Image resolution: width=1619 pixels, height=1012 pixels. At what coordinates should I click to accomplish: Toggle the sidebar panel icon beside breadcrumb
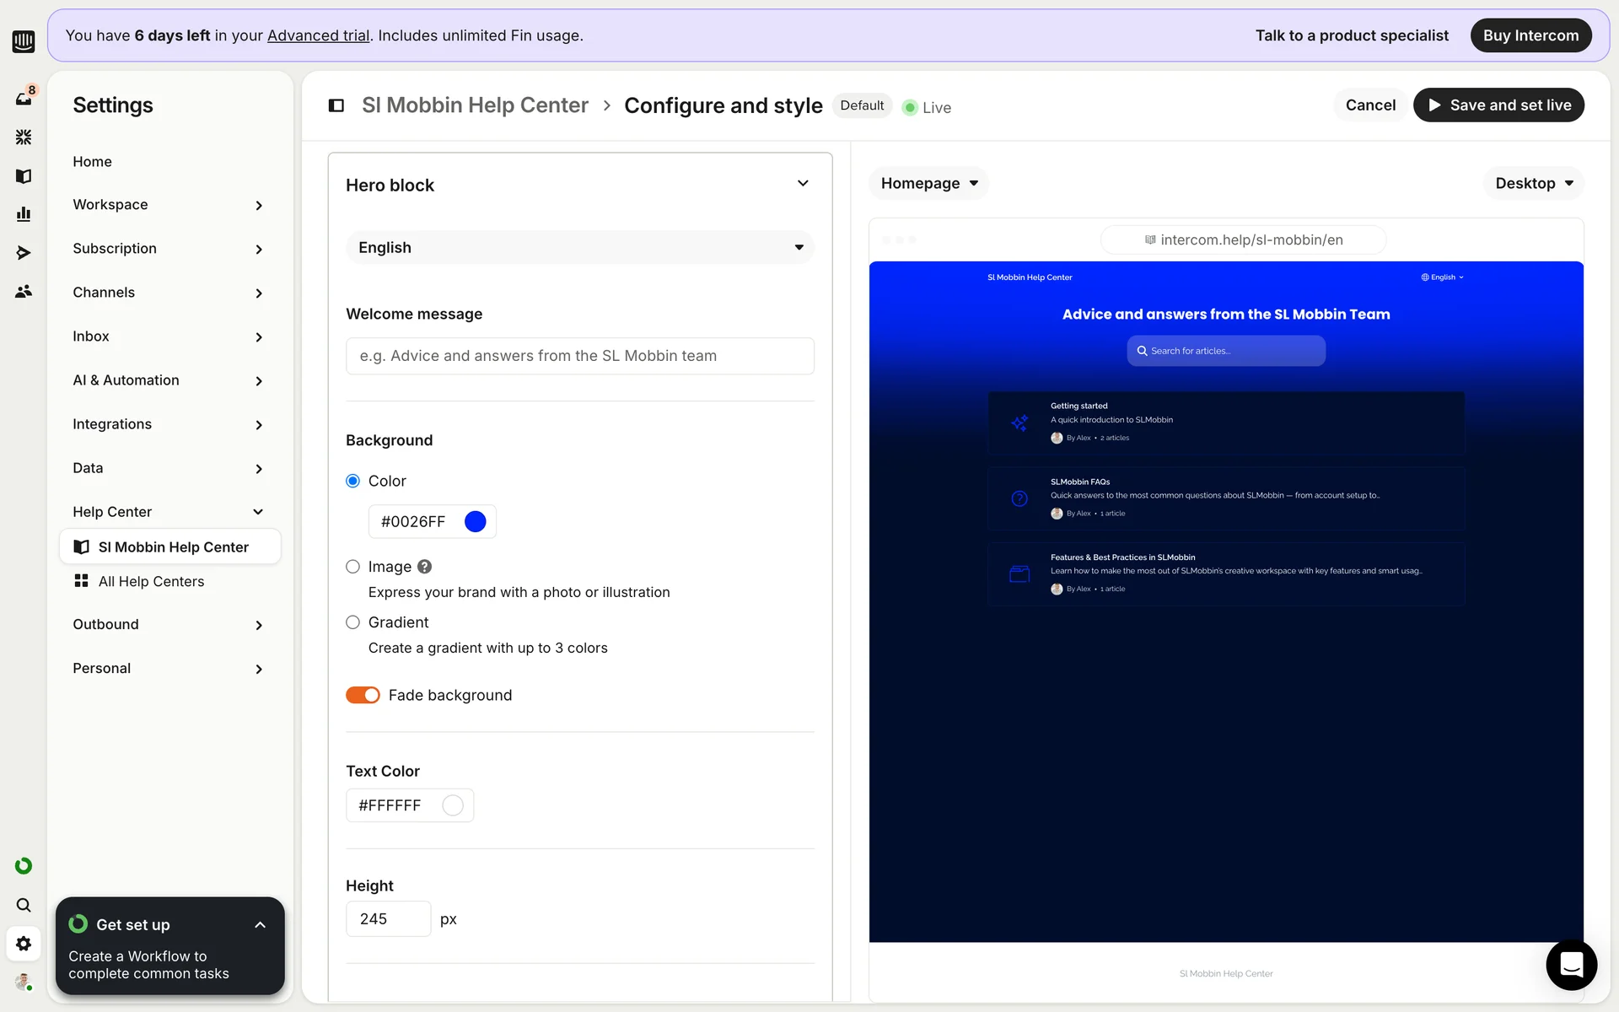(x=336, y=105)
